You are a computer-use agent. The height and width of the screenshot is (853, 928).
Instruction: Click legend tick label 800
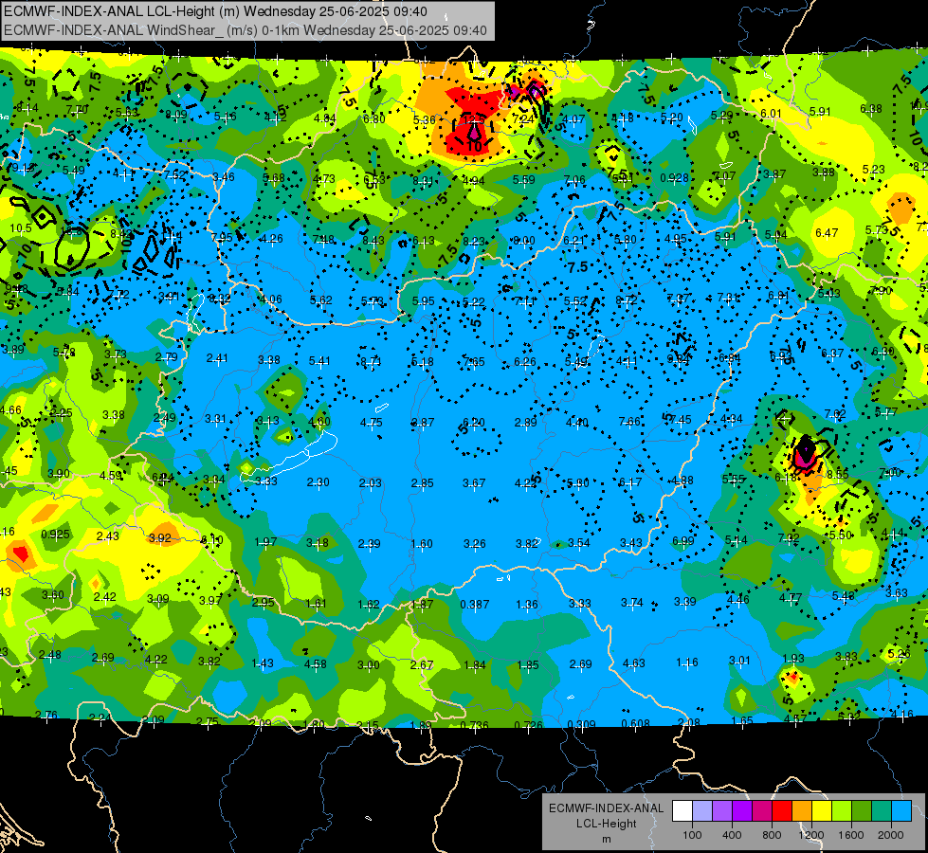[772, 835]
